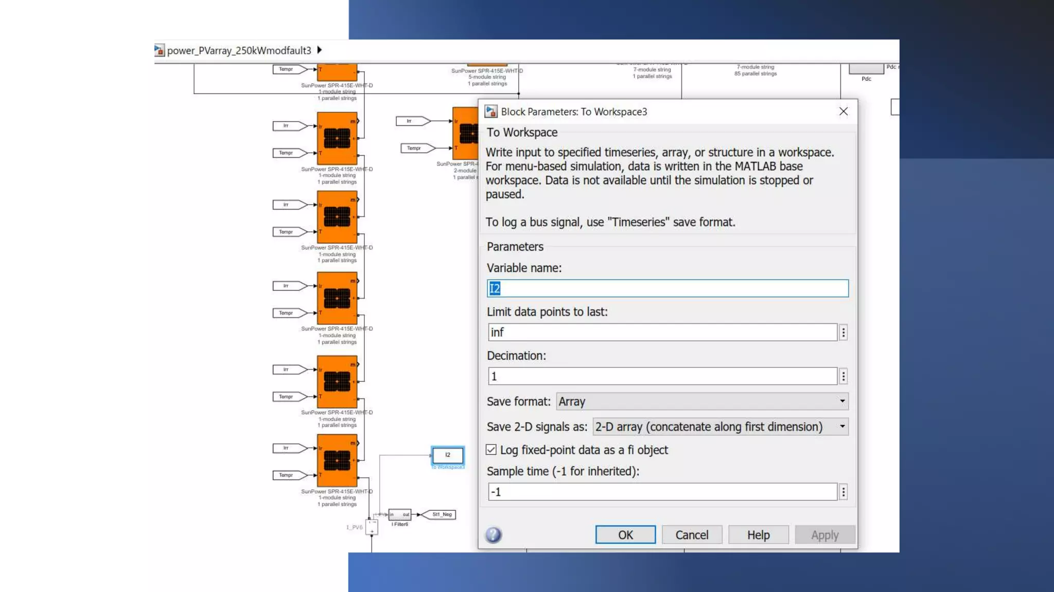This screenshot has height=592, width=1054.
Task: Click power_PVarray_250kWmodfault3 breadcrumb item
Action: coord(239,50)
